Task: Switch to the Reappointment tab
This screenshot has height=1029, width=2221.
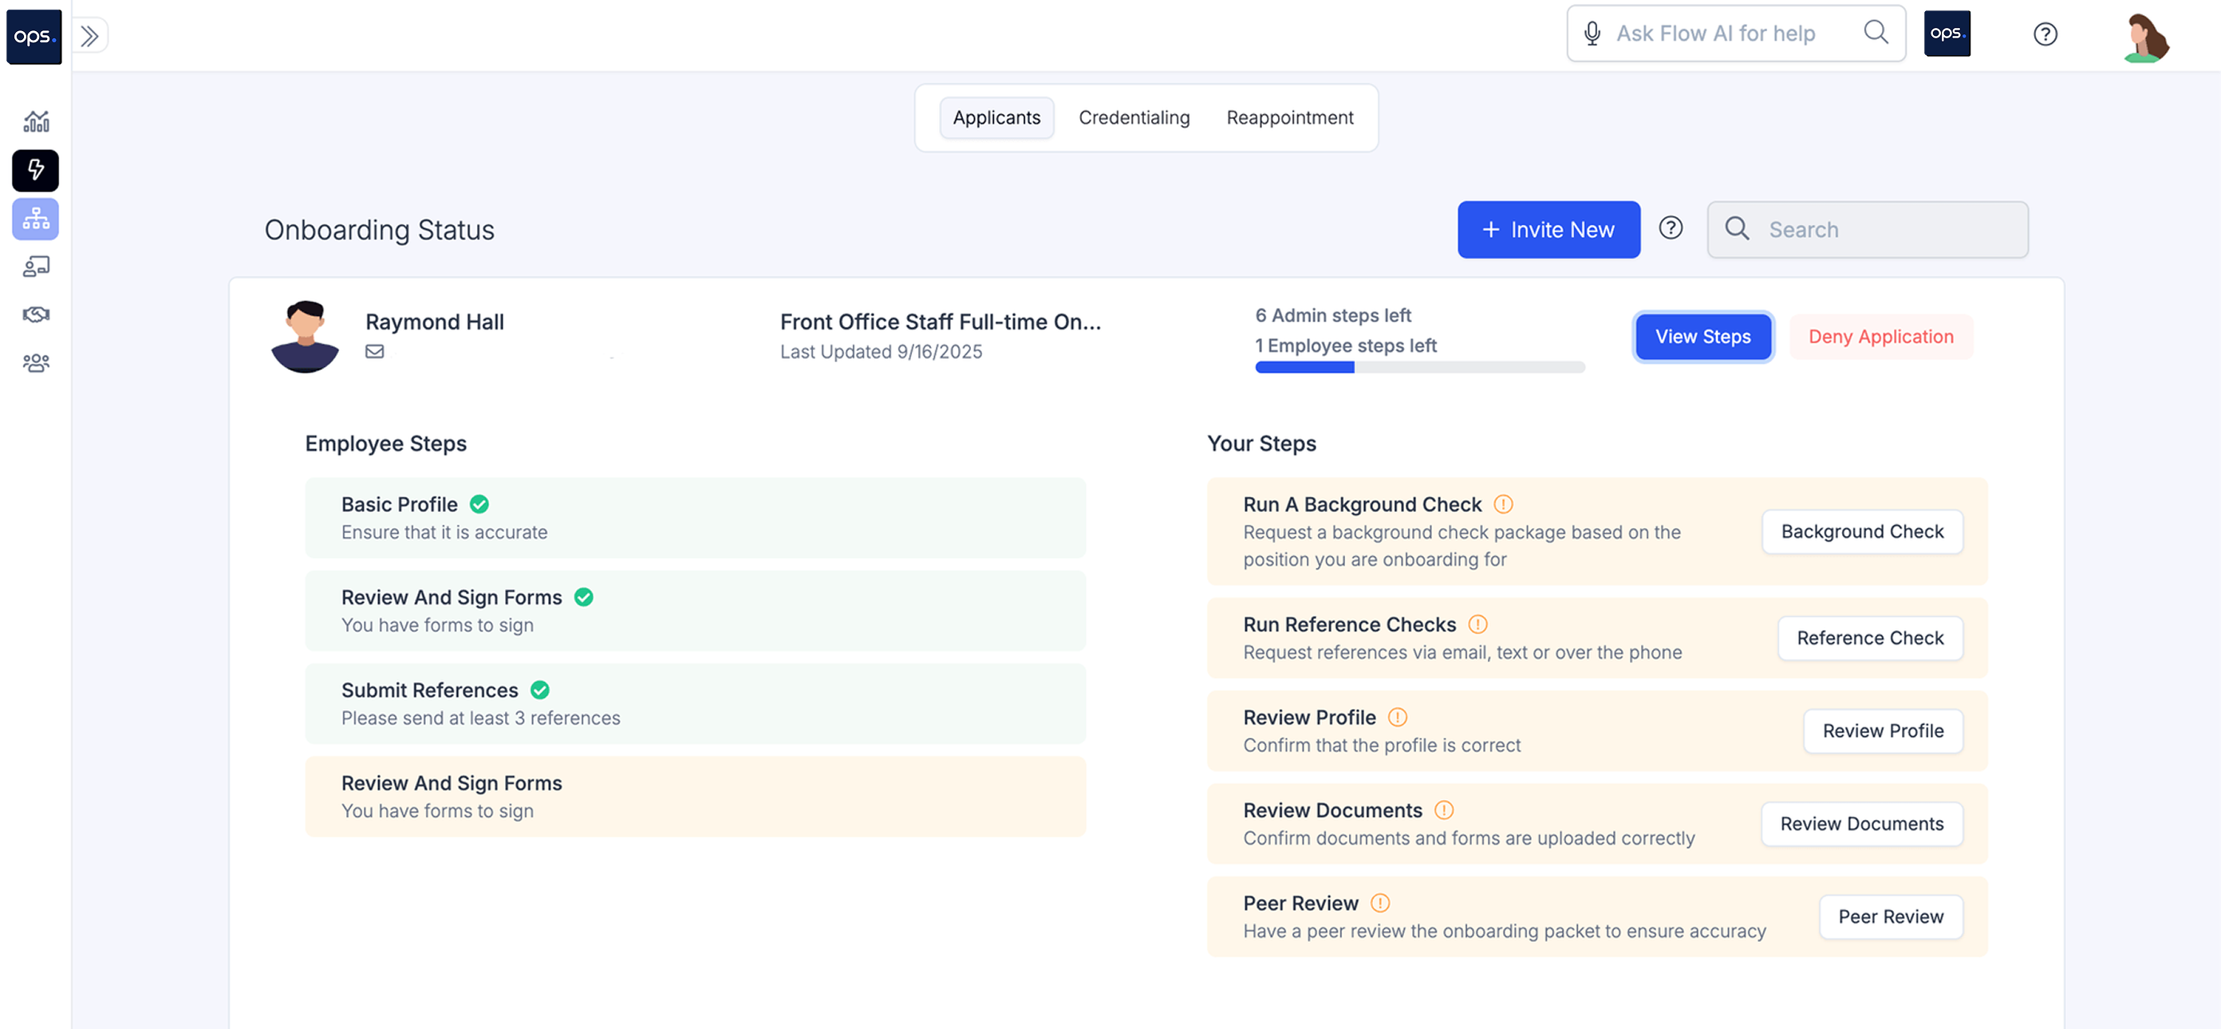Action: 1289,118
